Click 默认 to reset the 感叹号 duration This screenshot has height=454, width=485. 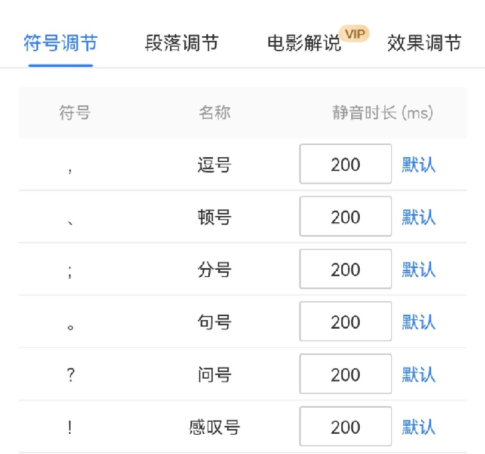tap(418, 427)
